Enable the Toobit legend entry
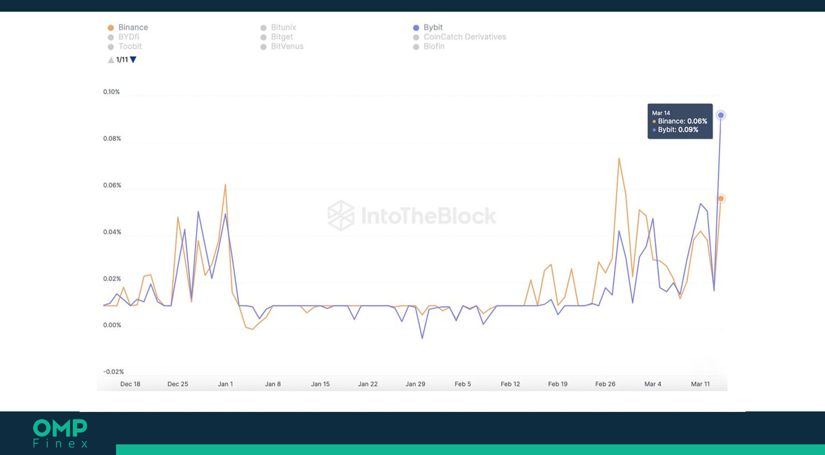This screenshot has width=825, height=455. point(125,46)
